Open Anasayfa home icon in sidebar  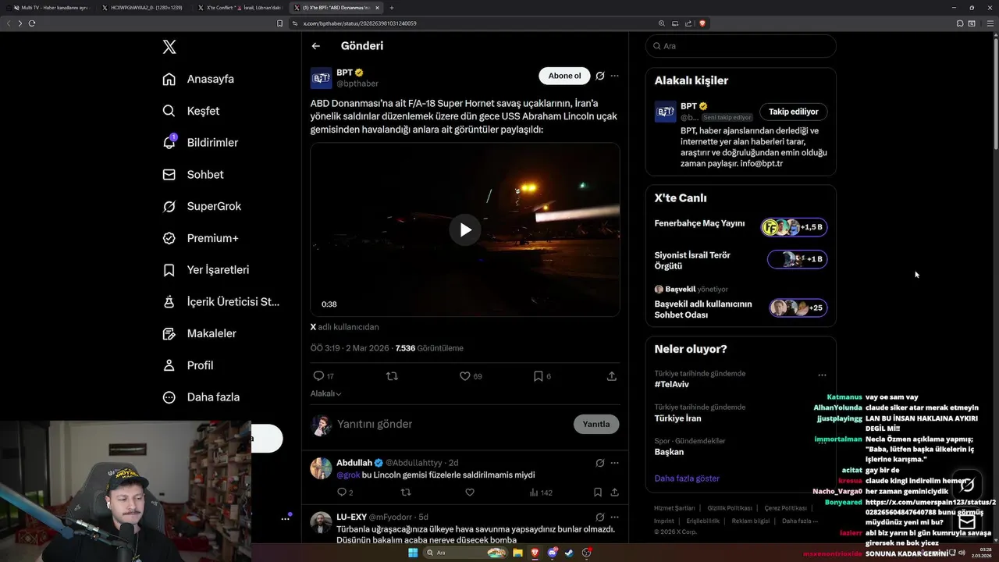click(x=169, y=79)
